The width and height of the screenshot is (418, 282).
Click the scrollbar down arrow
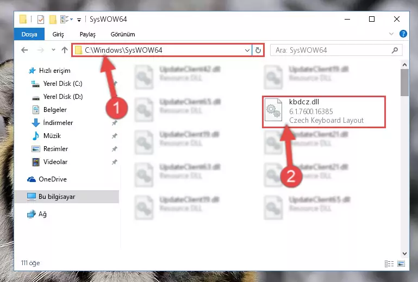[404, 254]
